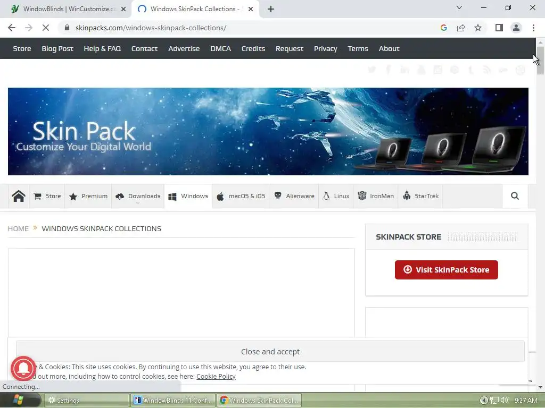This screenshot has width=545, height=408.
Task: Open the Terms page
Action: coord(358,48)
